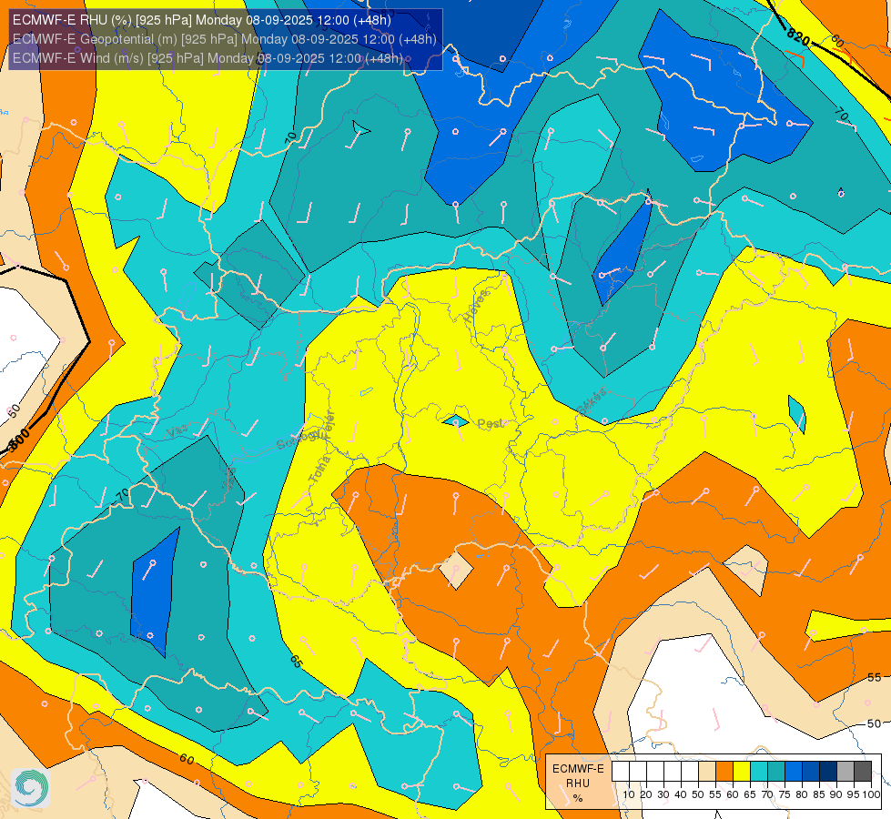The image size is (891, 819).
Task: Click the Vas county label
Action: click(177, 430)
